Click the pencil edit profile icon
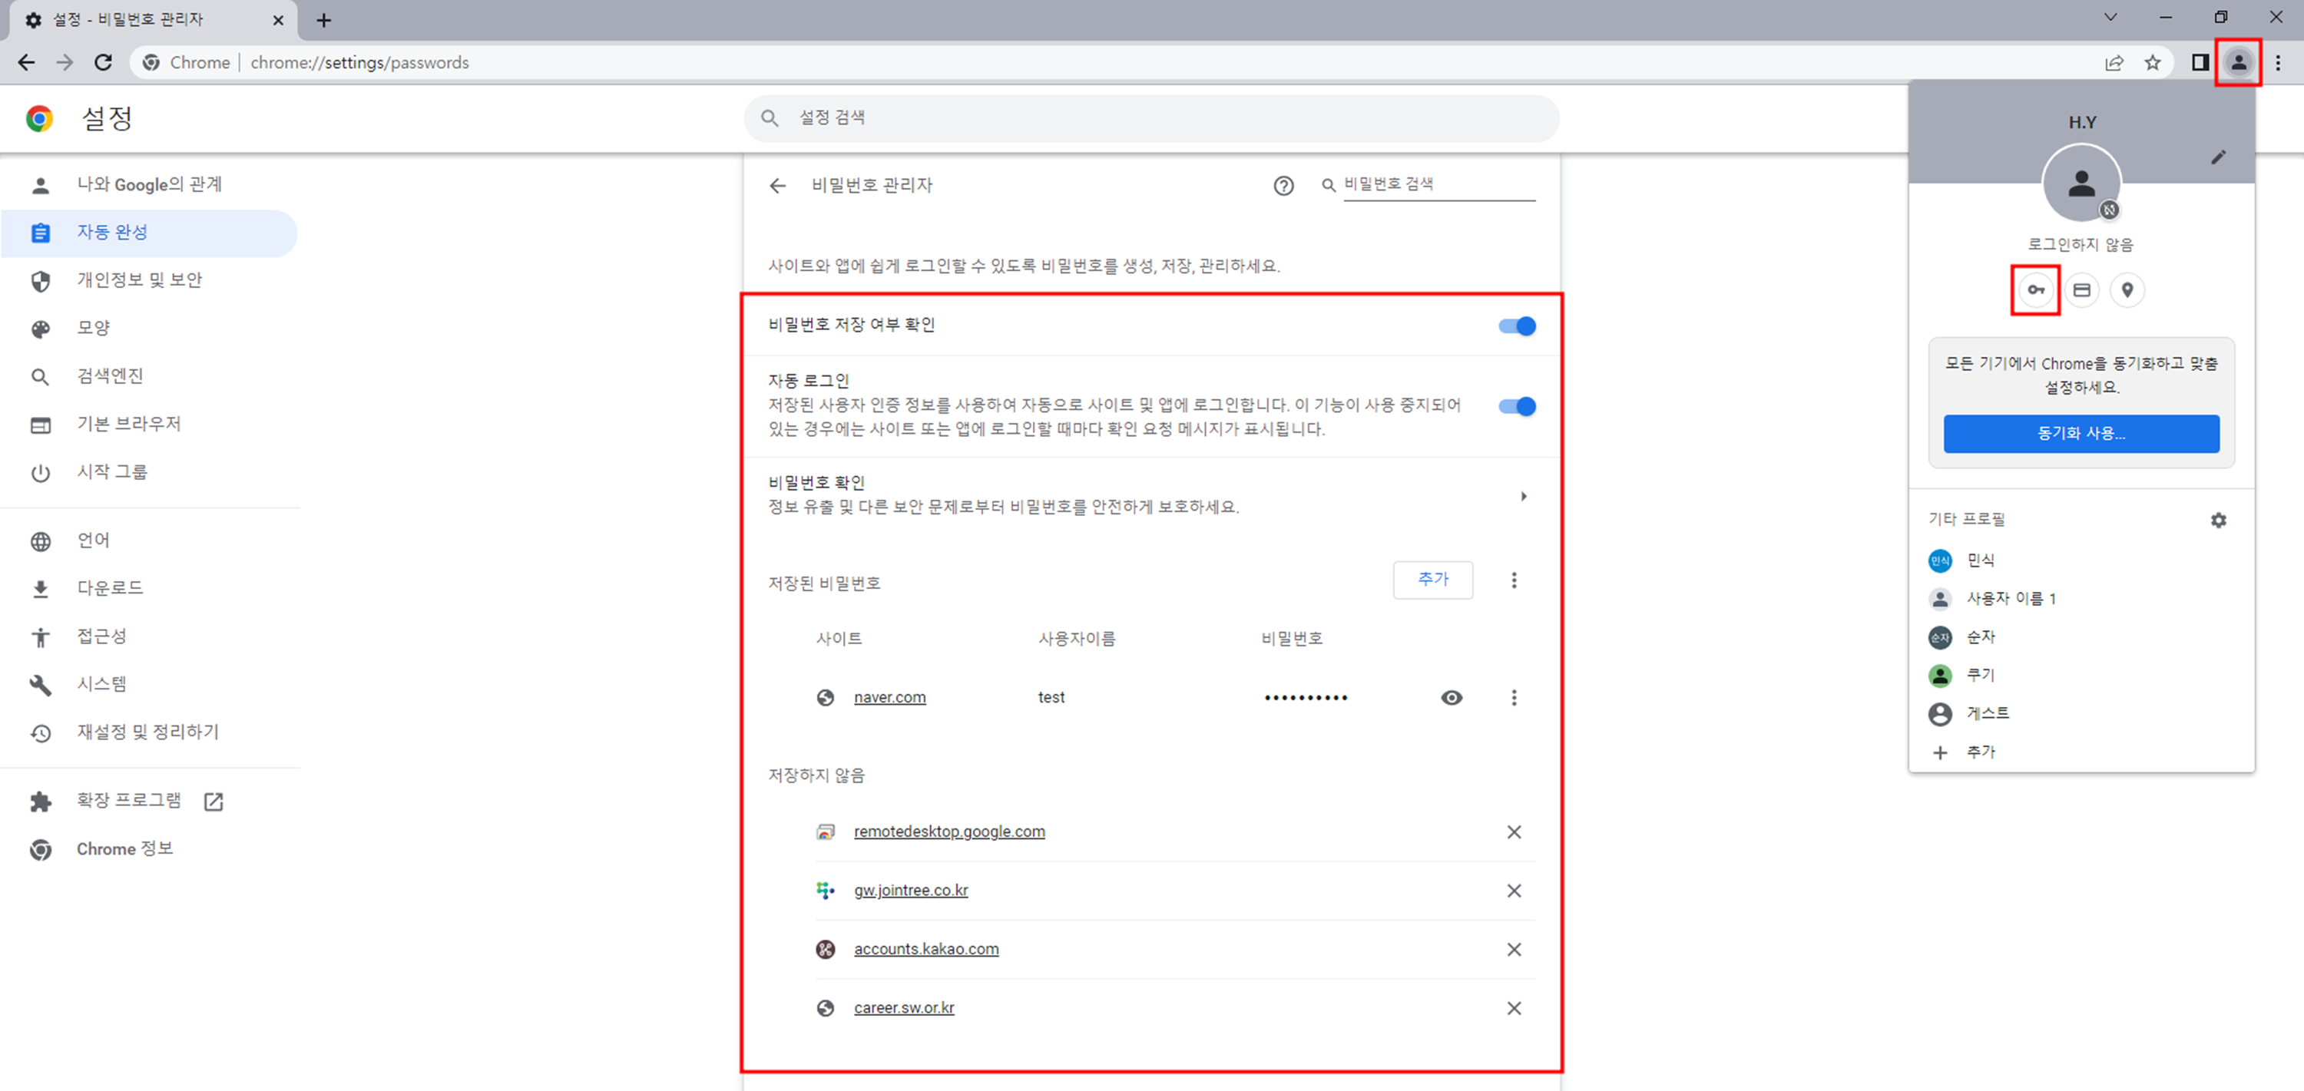The width and height of the screenshot is (2304, 1091). pos(2218,157)
